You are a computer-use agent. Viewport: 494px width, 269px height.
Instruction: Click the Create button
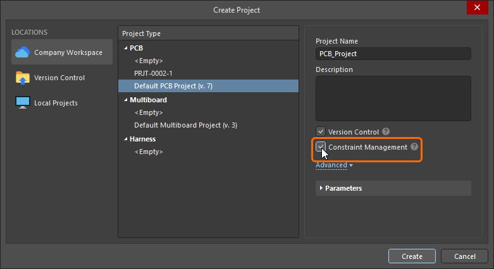(412, 256)
